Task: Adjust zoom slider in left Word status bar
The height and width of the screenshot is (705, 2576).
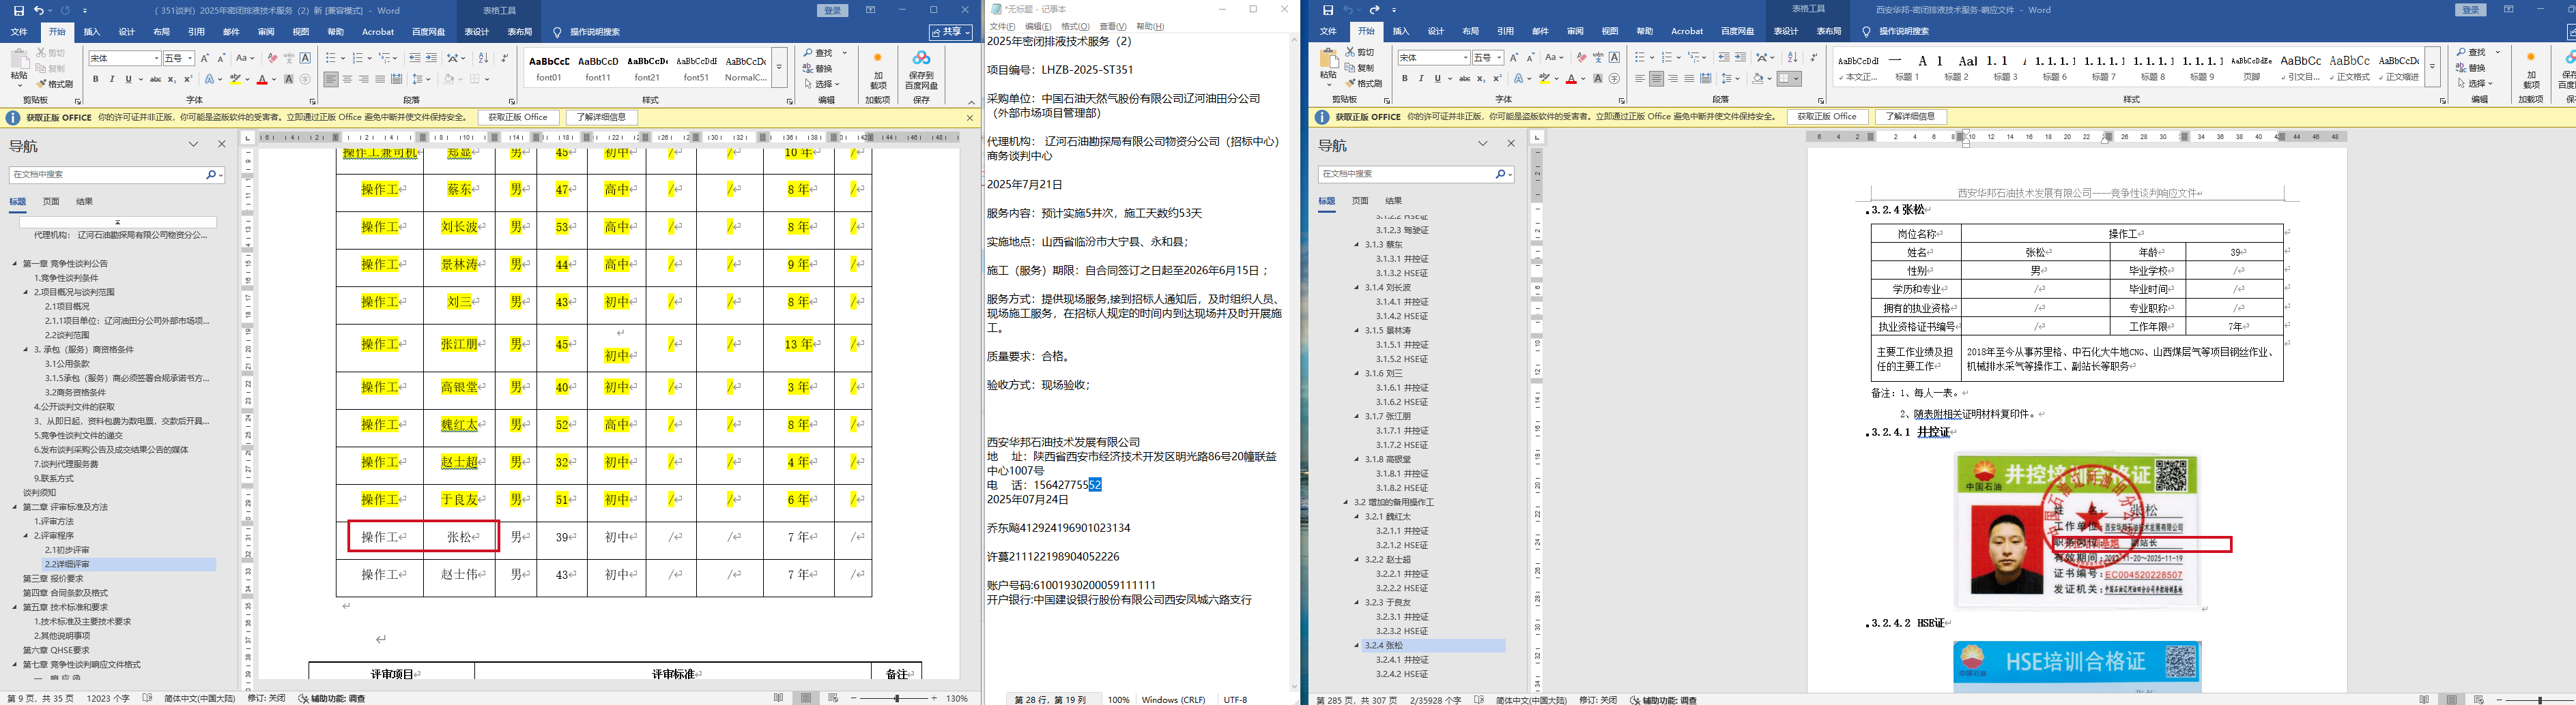Action: pos(896,699)
